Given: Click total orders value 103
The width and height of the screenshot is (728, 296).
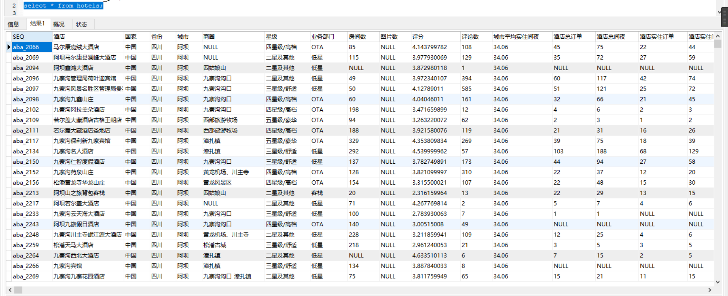Looking at the screenshot, I should point(559,152).
